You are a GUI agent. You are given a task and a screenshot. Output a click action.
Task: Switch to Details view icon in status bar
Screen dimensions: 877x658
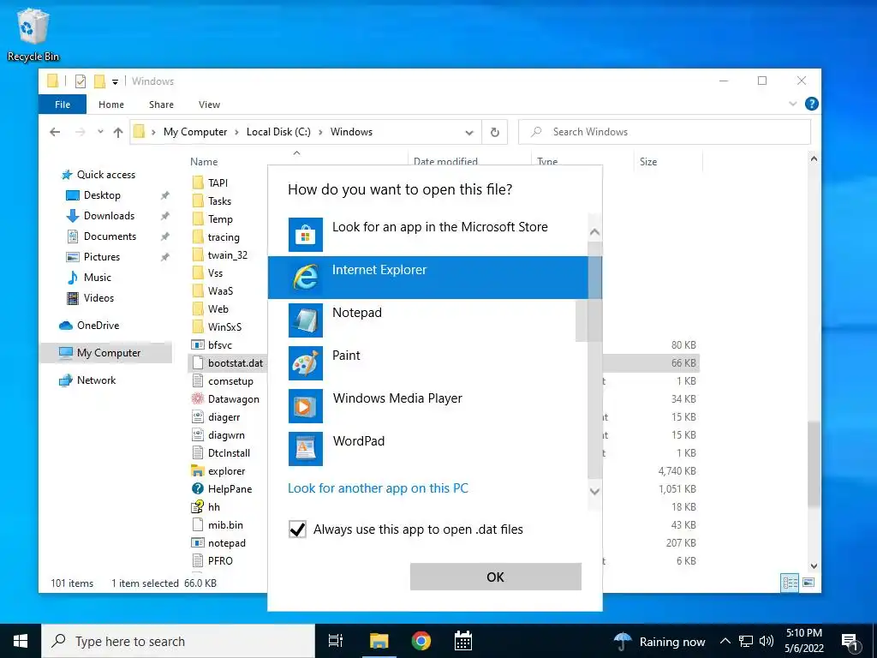(x=790, y=583)
